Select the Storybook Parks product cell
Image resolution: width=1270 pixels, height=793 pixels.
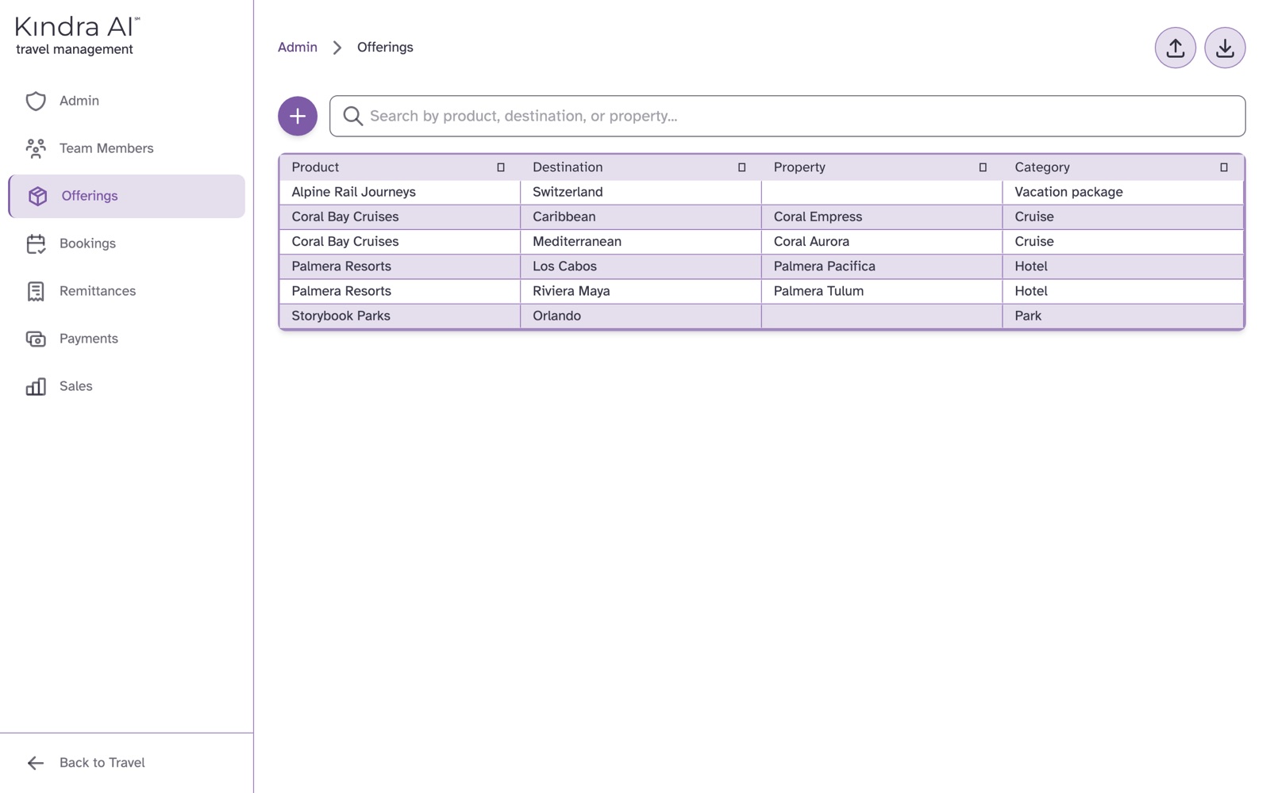tap(400, 316)
